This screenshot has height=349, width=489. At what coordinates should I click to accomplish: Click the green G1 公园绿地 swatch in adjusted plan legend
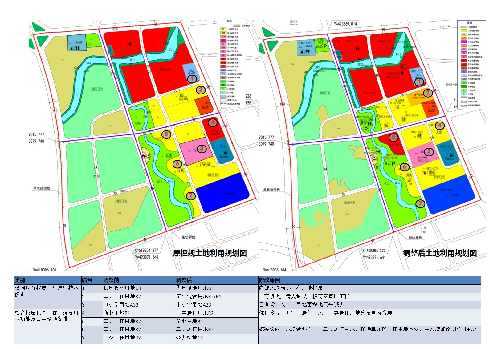tap(463, 83)
